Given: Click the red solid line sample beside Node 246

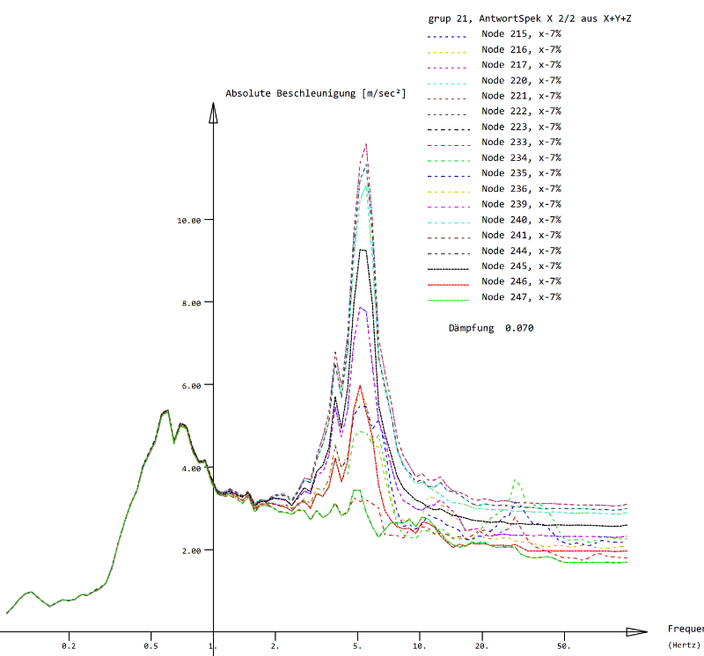Looking at the screenshot, I should tap(448, 285).
